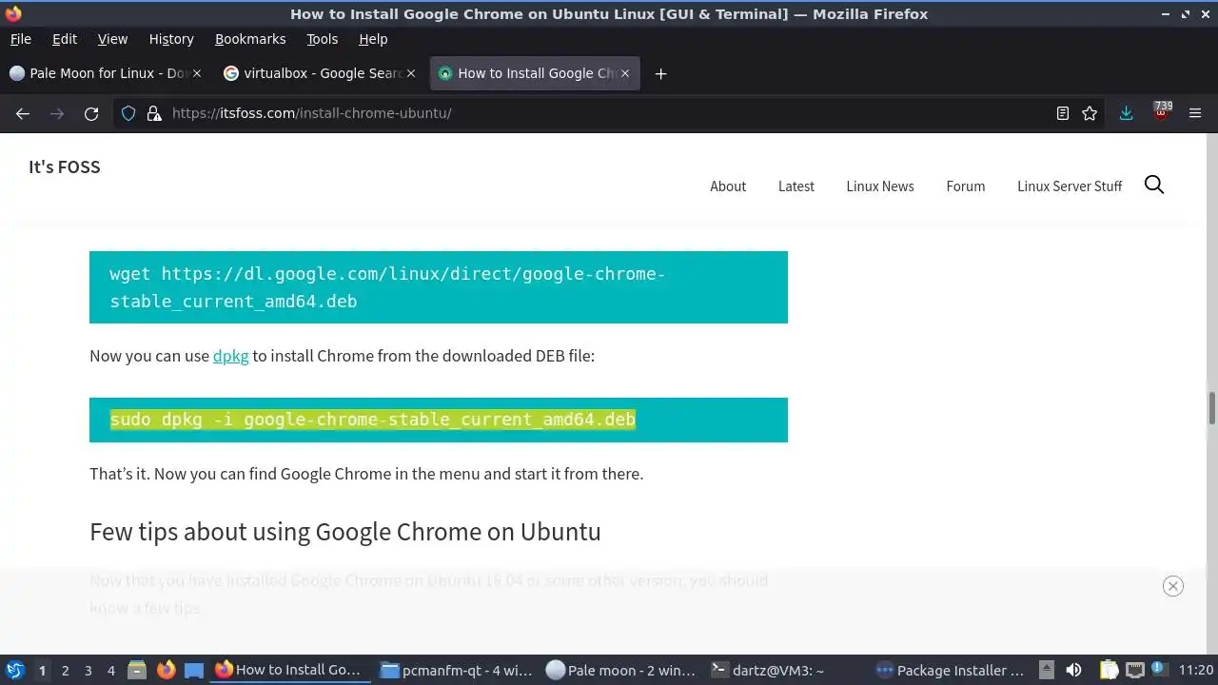Click the Few tips about using Google Chrome heading
The width and height of the screenshot is (1218, 685).
click(345, 531)
